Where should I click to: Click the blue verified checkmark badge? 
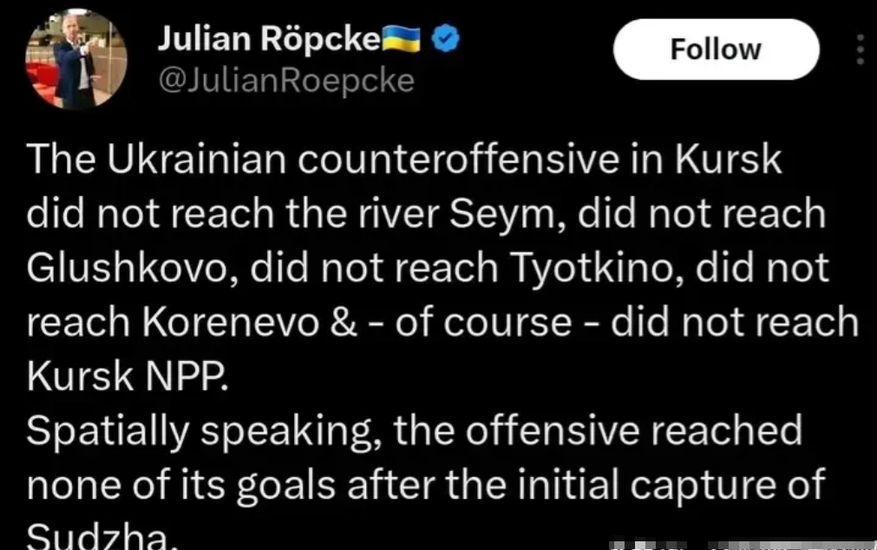pyautogui.click(x=446, y=39)
